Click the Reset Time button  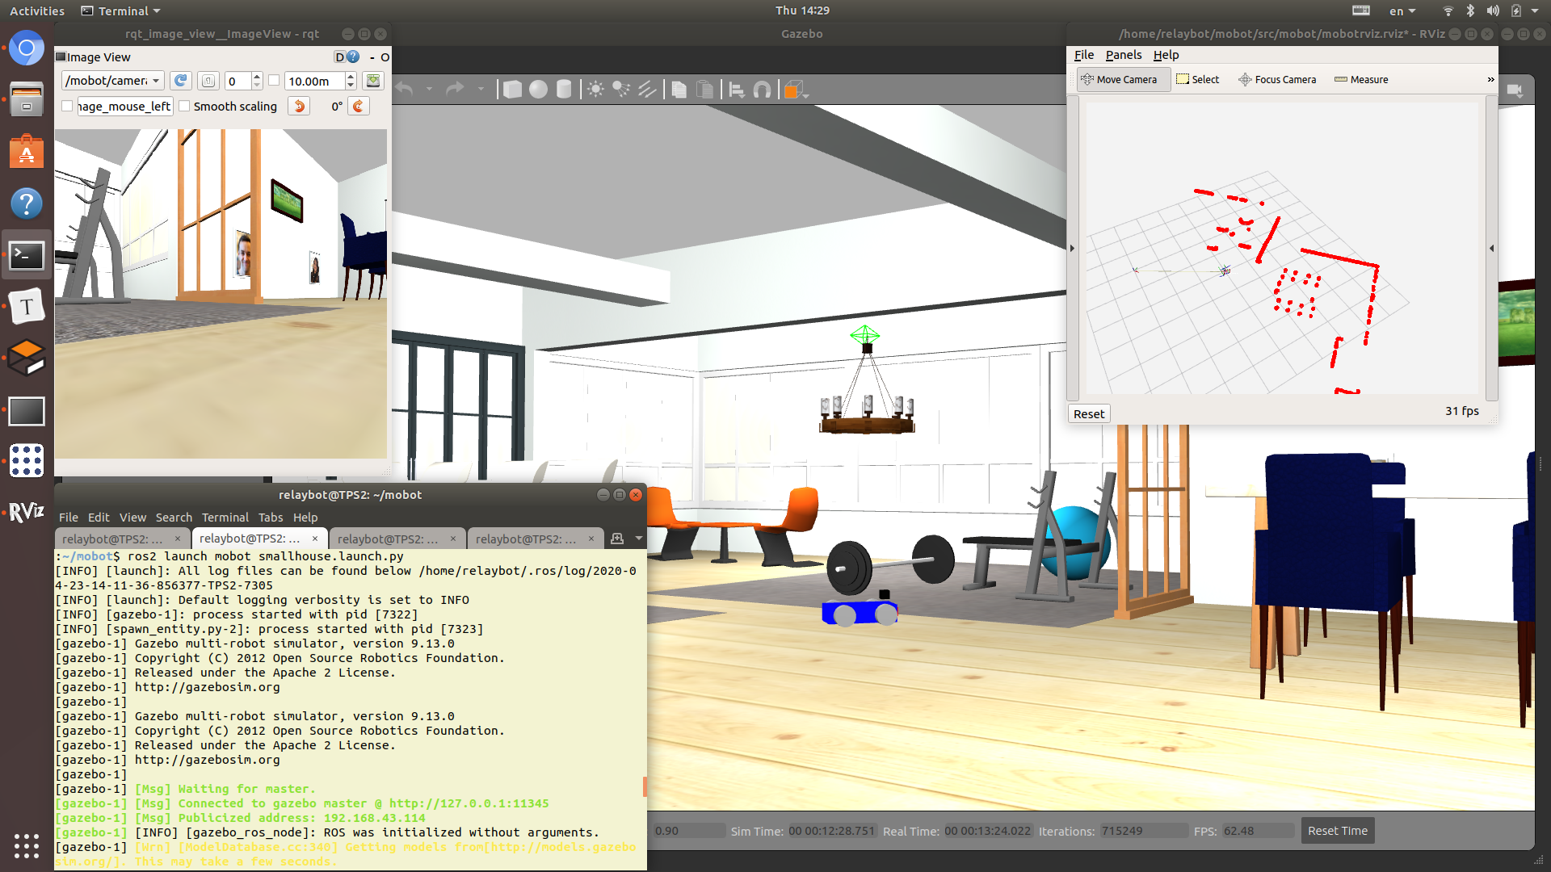[x=1337, y=831]
